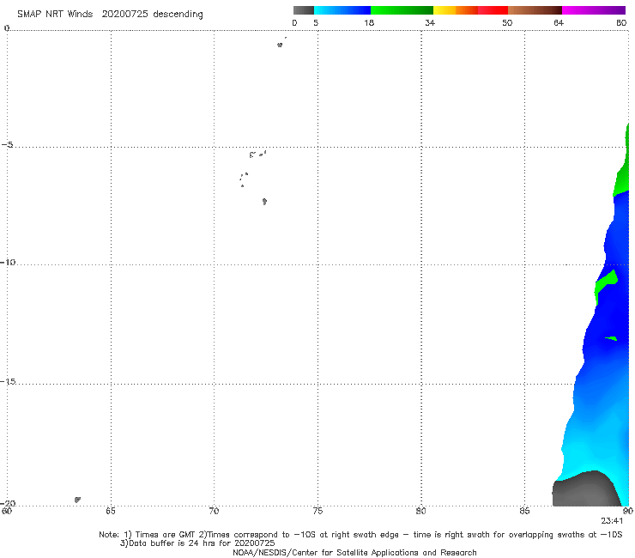Image resolution: width=635 pixels, height=558 pixels.
Task: Pick the green segment of the color bar
Action: [402, 10]
